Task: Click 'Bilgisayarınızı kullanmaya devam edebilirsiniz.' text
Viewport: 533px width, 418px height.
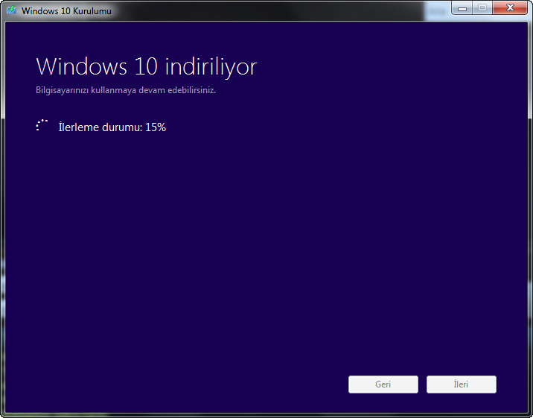Action: [126, 90]
